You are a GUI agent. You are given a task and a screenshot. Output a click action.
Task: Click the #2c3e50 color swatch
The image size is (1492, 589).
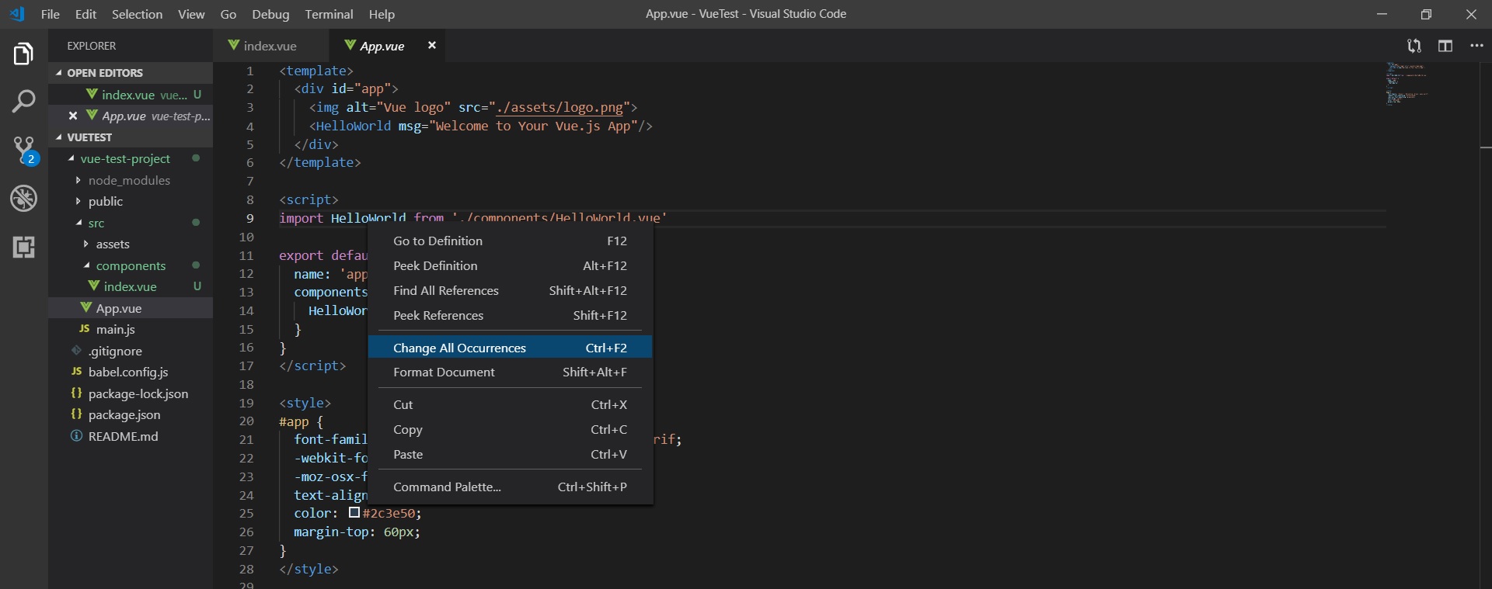click(x=354, y=513)
